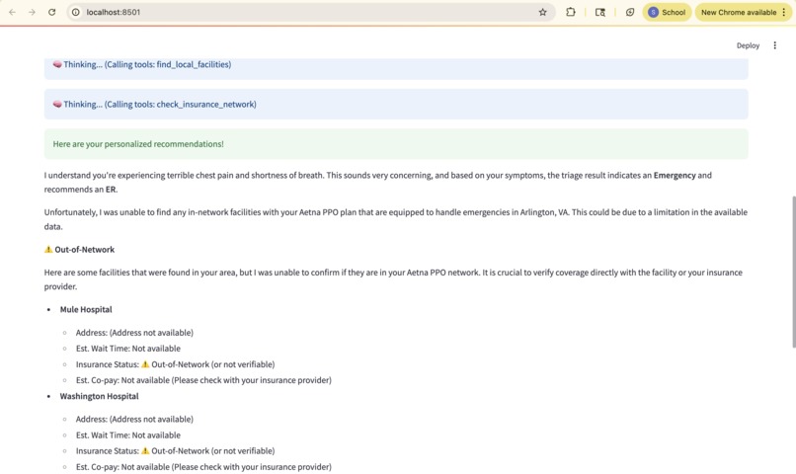
Task: Click the paragraph starting 'Unfortunately, I was unable'
Action: tap(395, 219)
